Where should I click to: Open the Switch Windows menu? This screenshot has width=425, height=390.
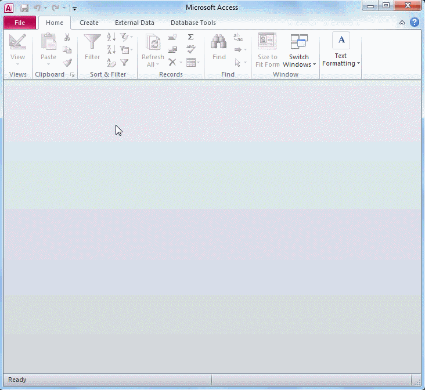point(299,50)
